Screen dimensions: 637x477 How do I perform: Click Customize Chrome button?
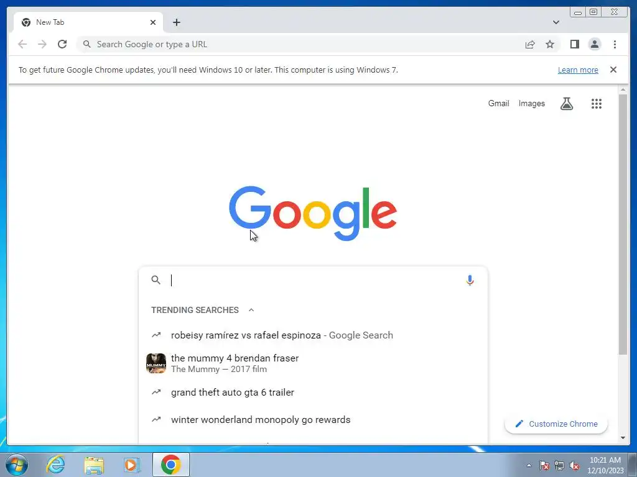[556, 424]
